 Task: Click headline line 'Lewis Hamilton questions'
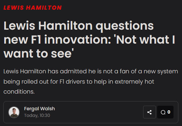point(79,26)
